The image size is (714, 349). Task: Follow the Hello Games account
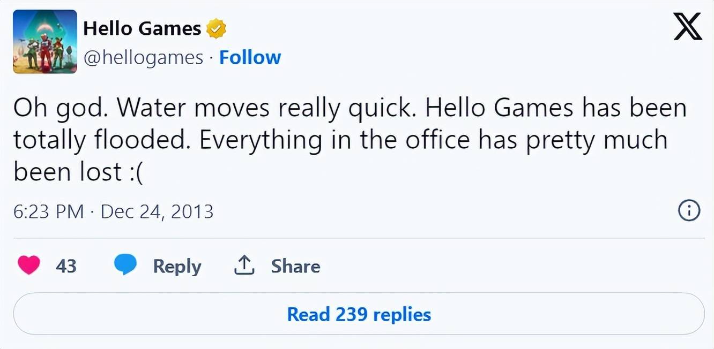click(250, 57)
